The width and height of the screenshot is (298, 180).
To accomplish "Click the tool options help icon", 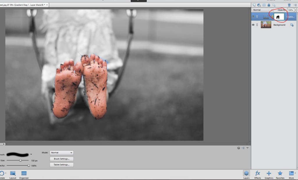I will 239,148.
